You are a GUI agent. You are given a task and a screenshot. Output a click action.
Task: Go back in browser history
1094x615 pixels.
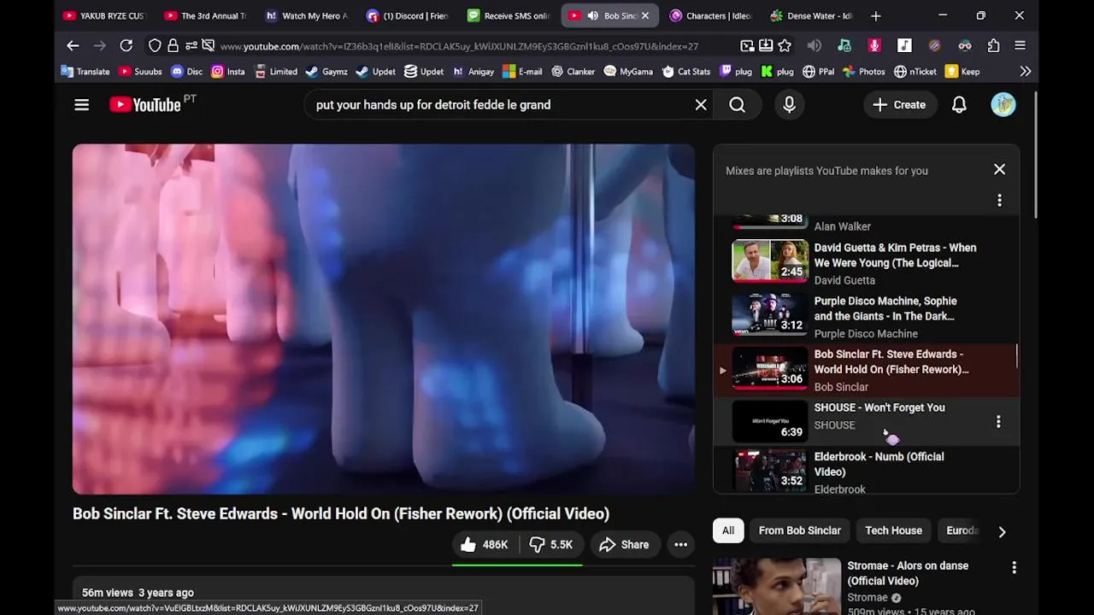73,46
